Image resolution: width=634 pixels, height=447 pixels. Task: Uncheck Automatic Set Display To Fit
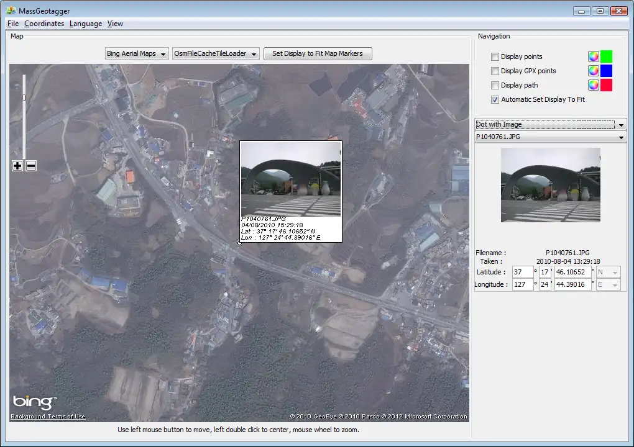tap(495, 99)
